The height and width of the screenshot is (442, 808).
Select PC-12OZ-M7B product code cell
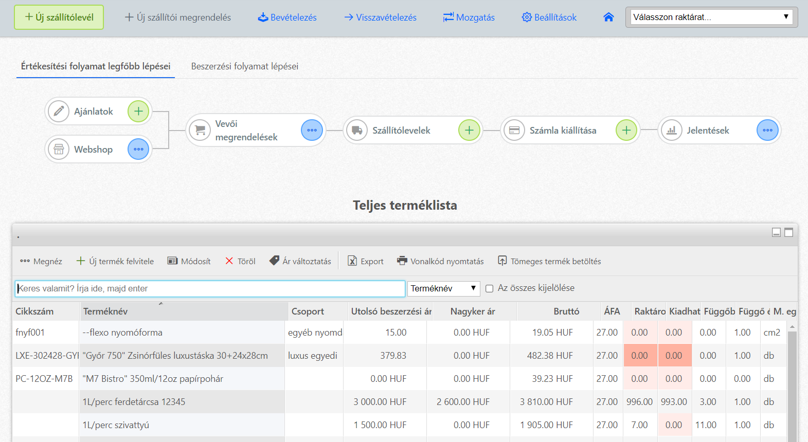[x=45, y=379]
